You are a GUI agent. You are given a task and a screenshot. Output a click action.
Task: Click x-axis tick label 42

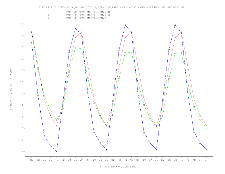(119, 160)
